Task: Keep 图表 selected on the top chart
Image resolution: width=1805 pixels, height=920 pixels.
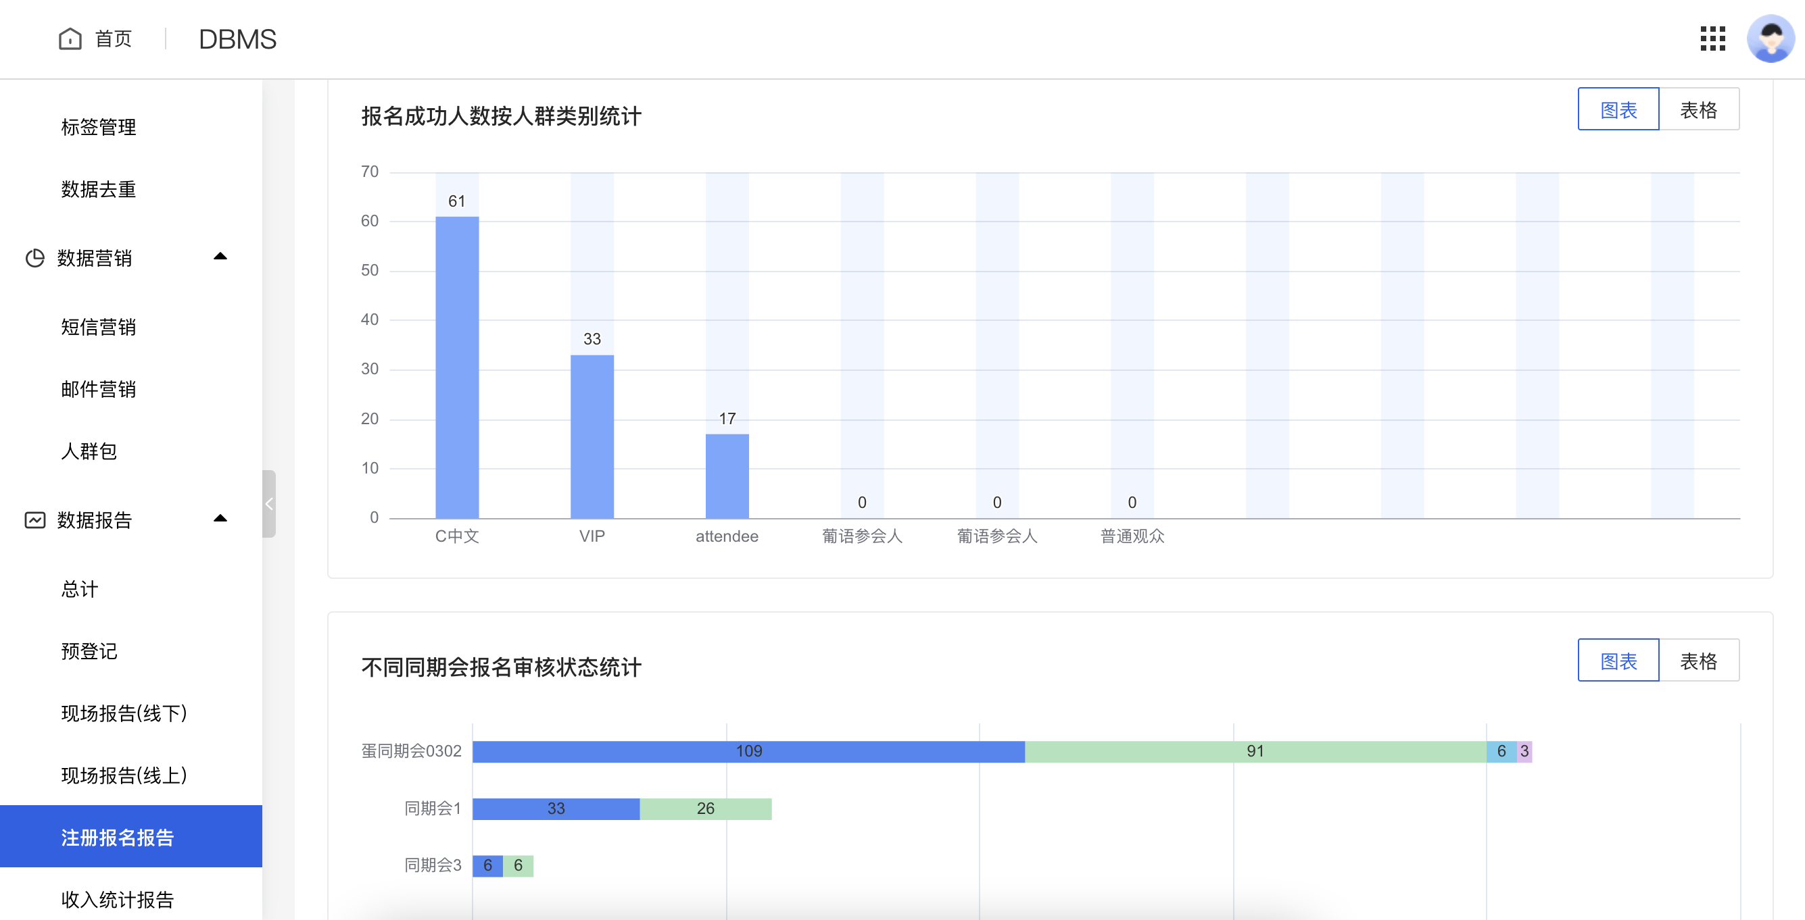Action: click(1618, 109)
